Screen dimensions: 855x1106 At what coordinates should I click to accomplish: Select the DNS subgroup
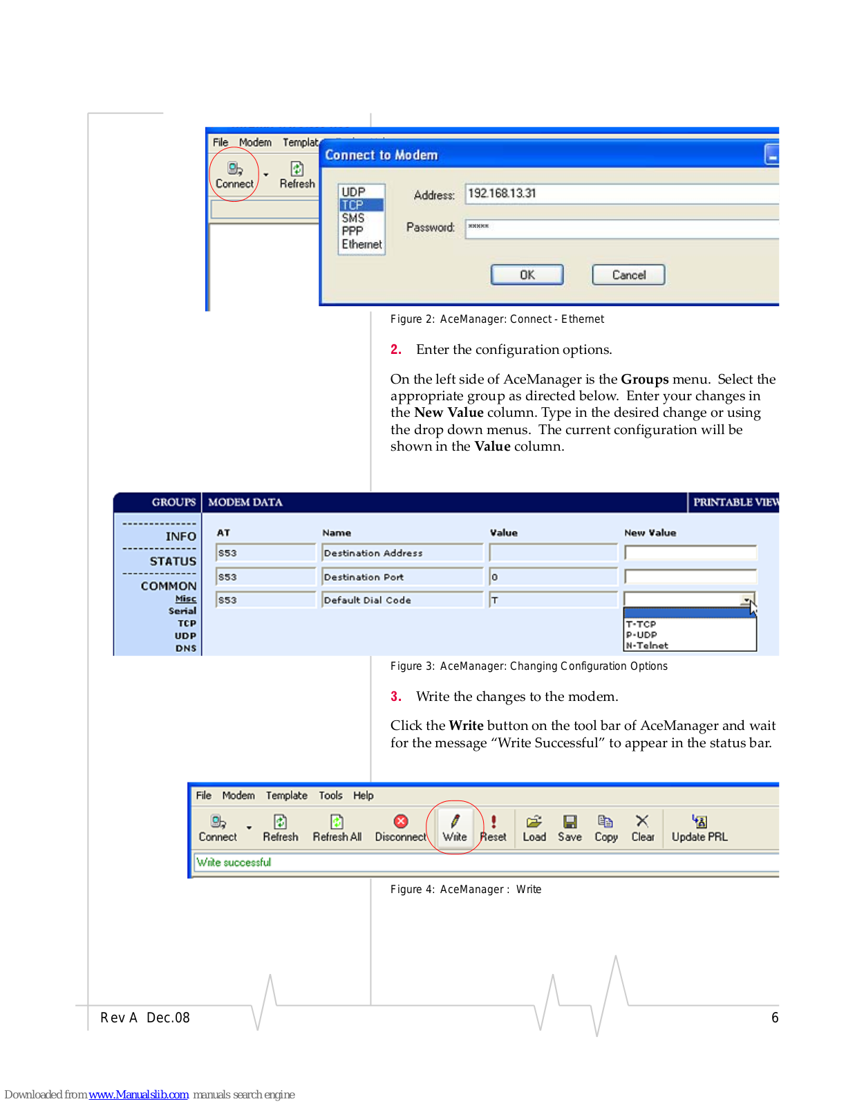coord(186,648)
